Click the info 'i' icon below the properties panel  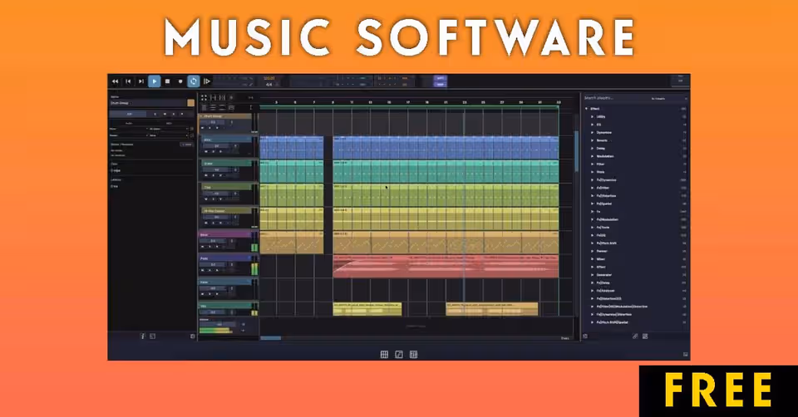(x=142, y=336)
